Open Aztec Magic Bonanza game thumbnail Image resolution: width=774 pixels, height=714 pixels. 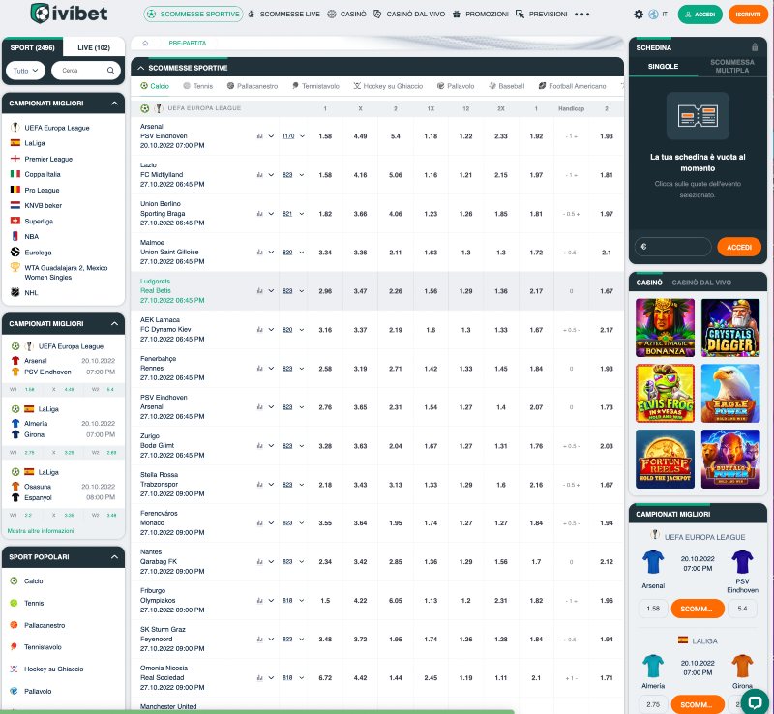click(665, 327)
